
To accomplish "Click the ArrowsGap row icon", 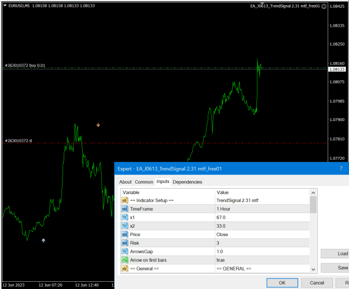I will pyautogui.click(x=125, y=252).
